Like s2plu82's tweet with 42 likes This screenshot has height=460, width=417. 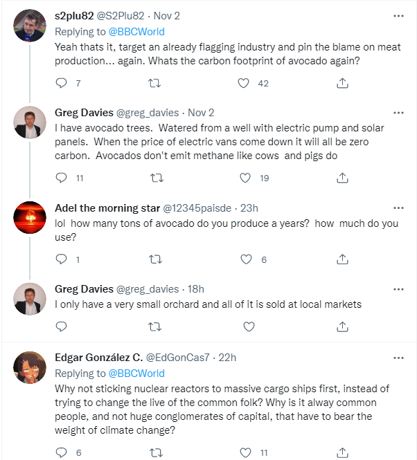point(244,83)
